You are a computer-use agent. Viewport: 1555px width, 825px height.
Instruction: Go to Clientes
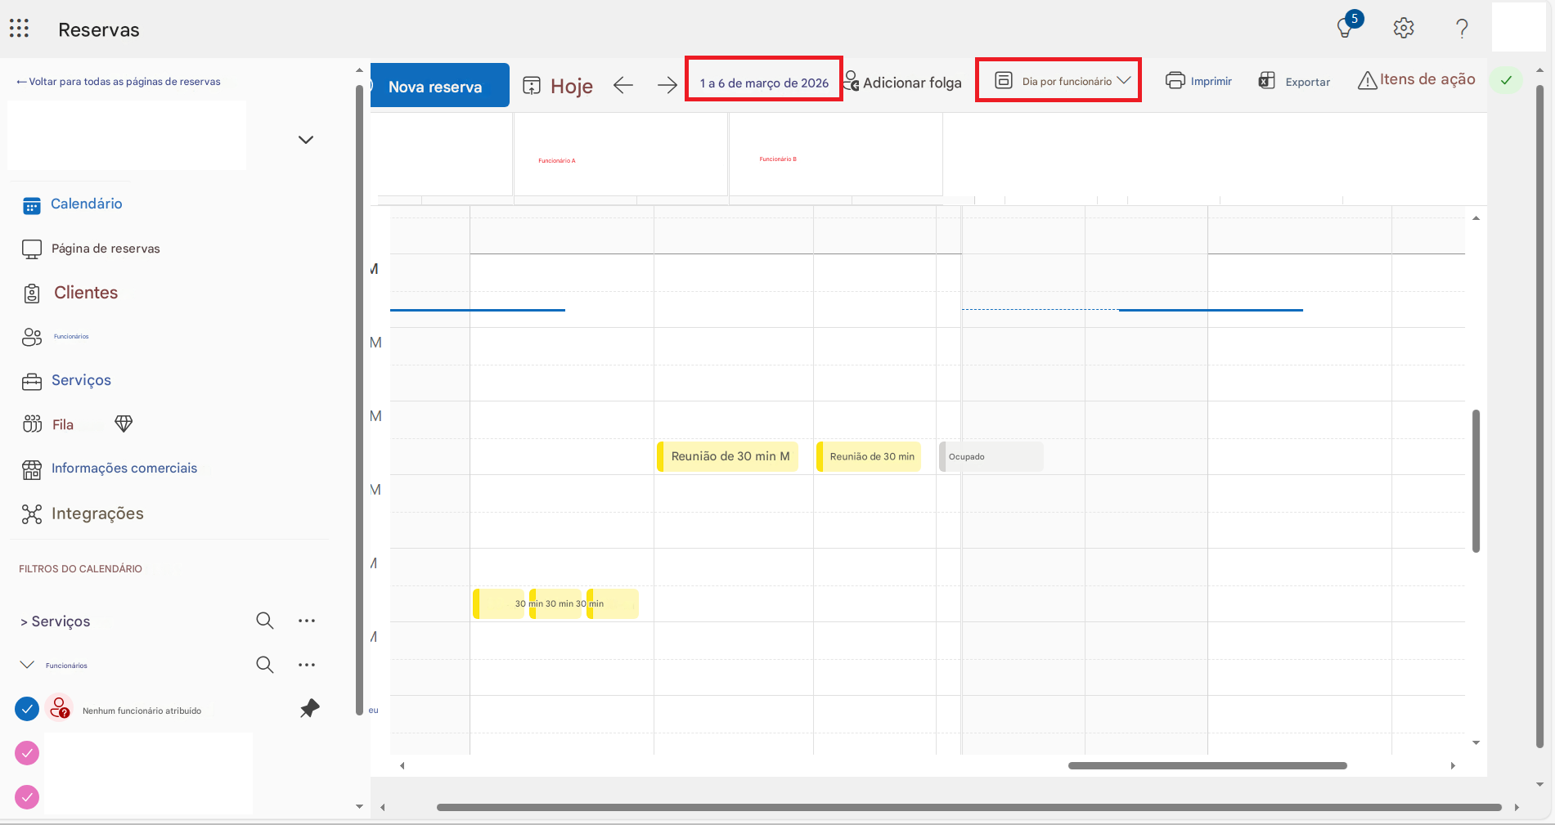(x=86, y=293)
